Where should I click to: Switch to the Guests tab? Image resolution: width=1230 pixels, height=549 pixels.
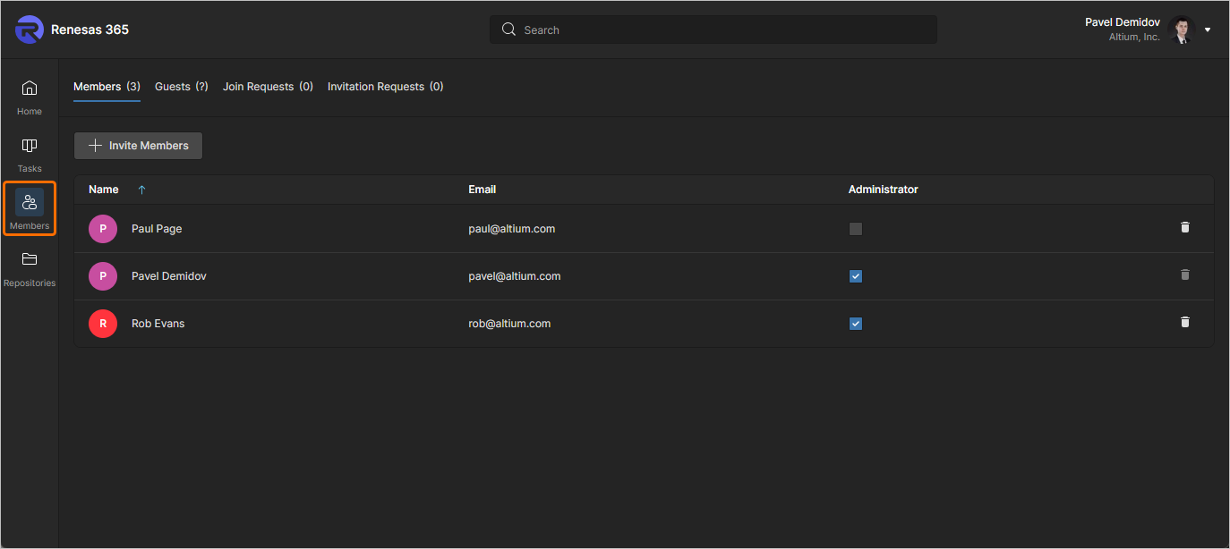(x=181, y=87)
